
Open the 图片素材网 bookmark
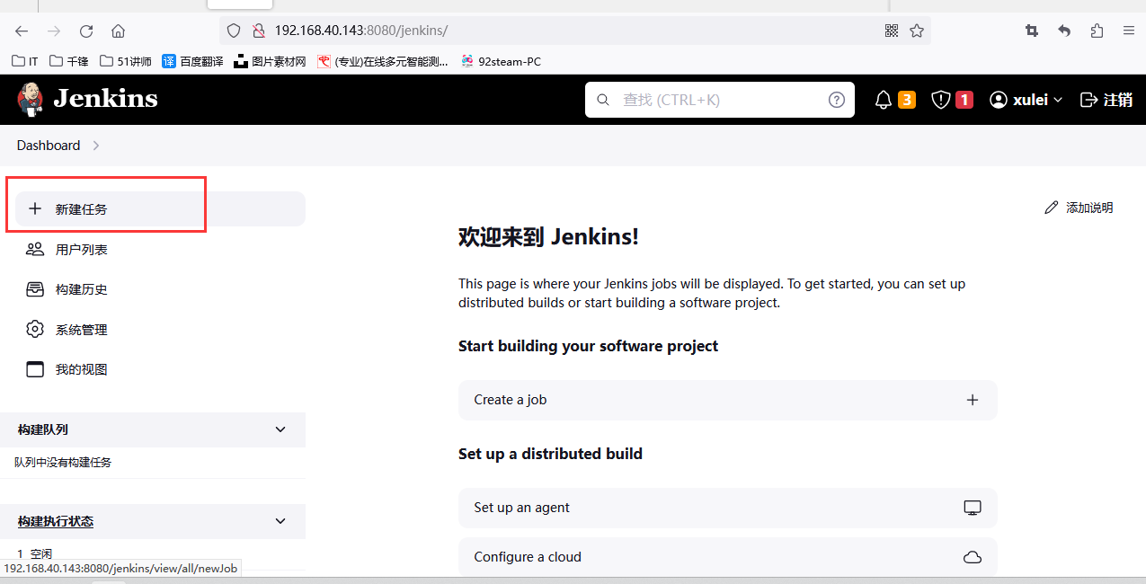pos(270,61)
